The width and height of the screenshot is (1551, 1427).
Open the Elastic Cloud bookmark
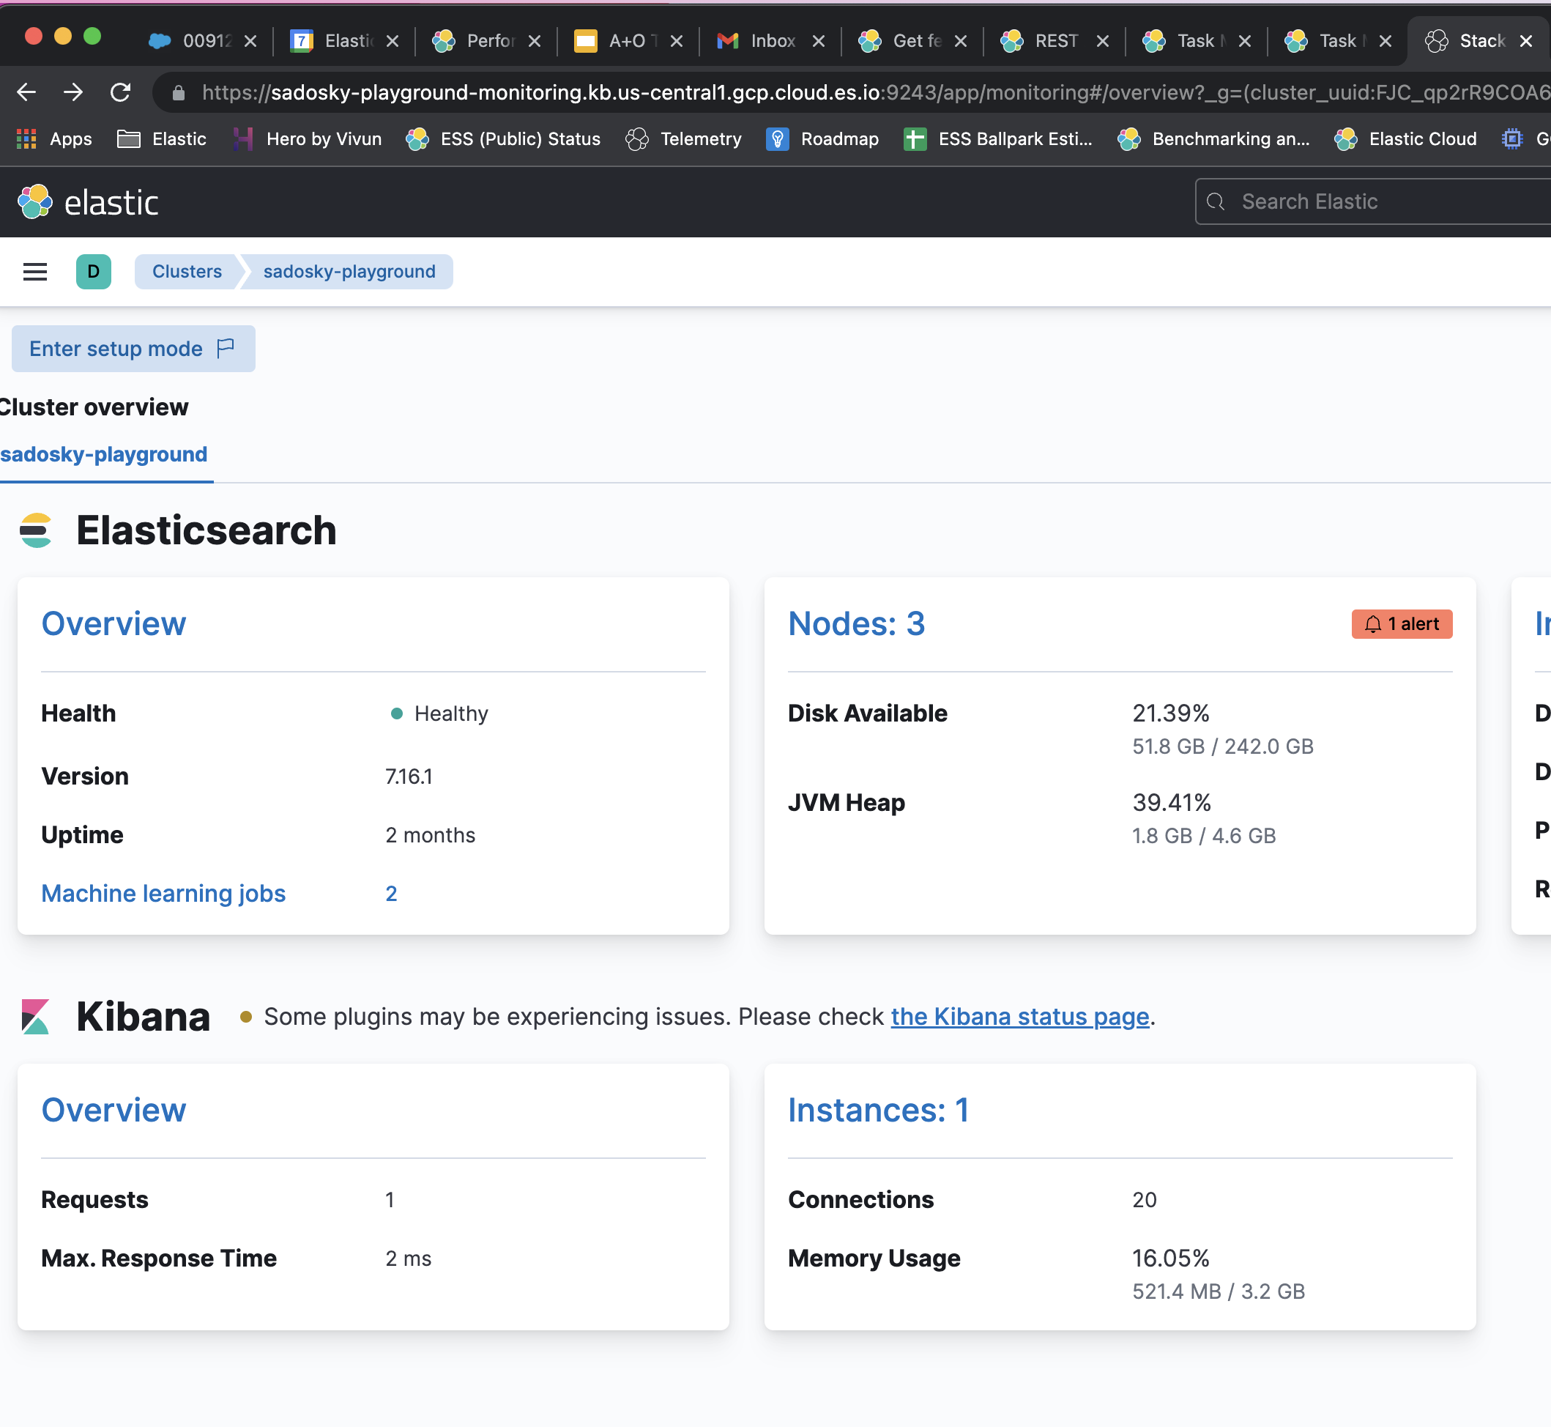click(1406, 139)
